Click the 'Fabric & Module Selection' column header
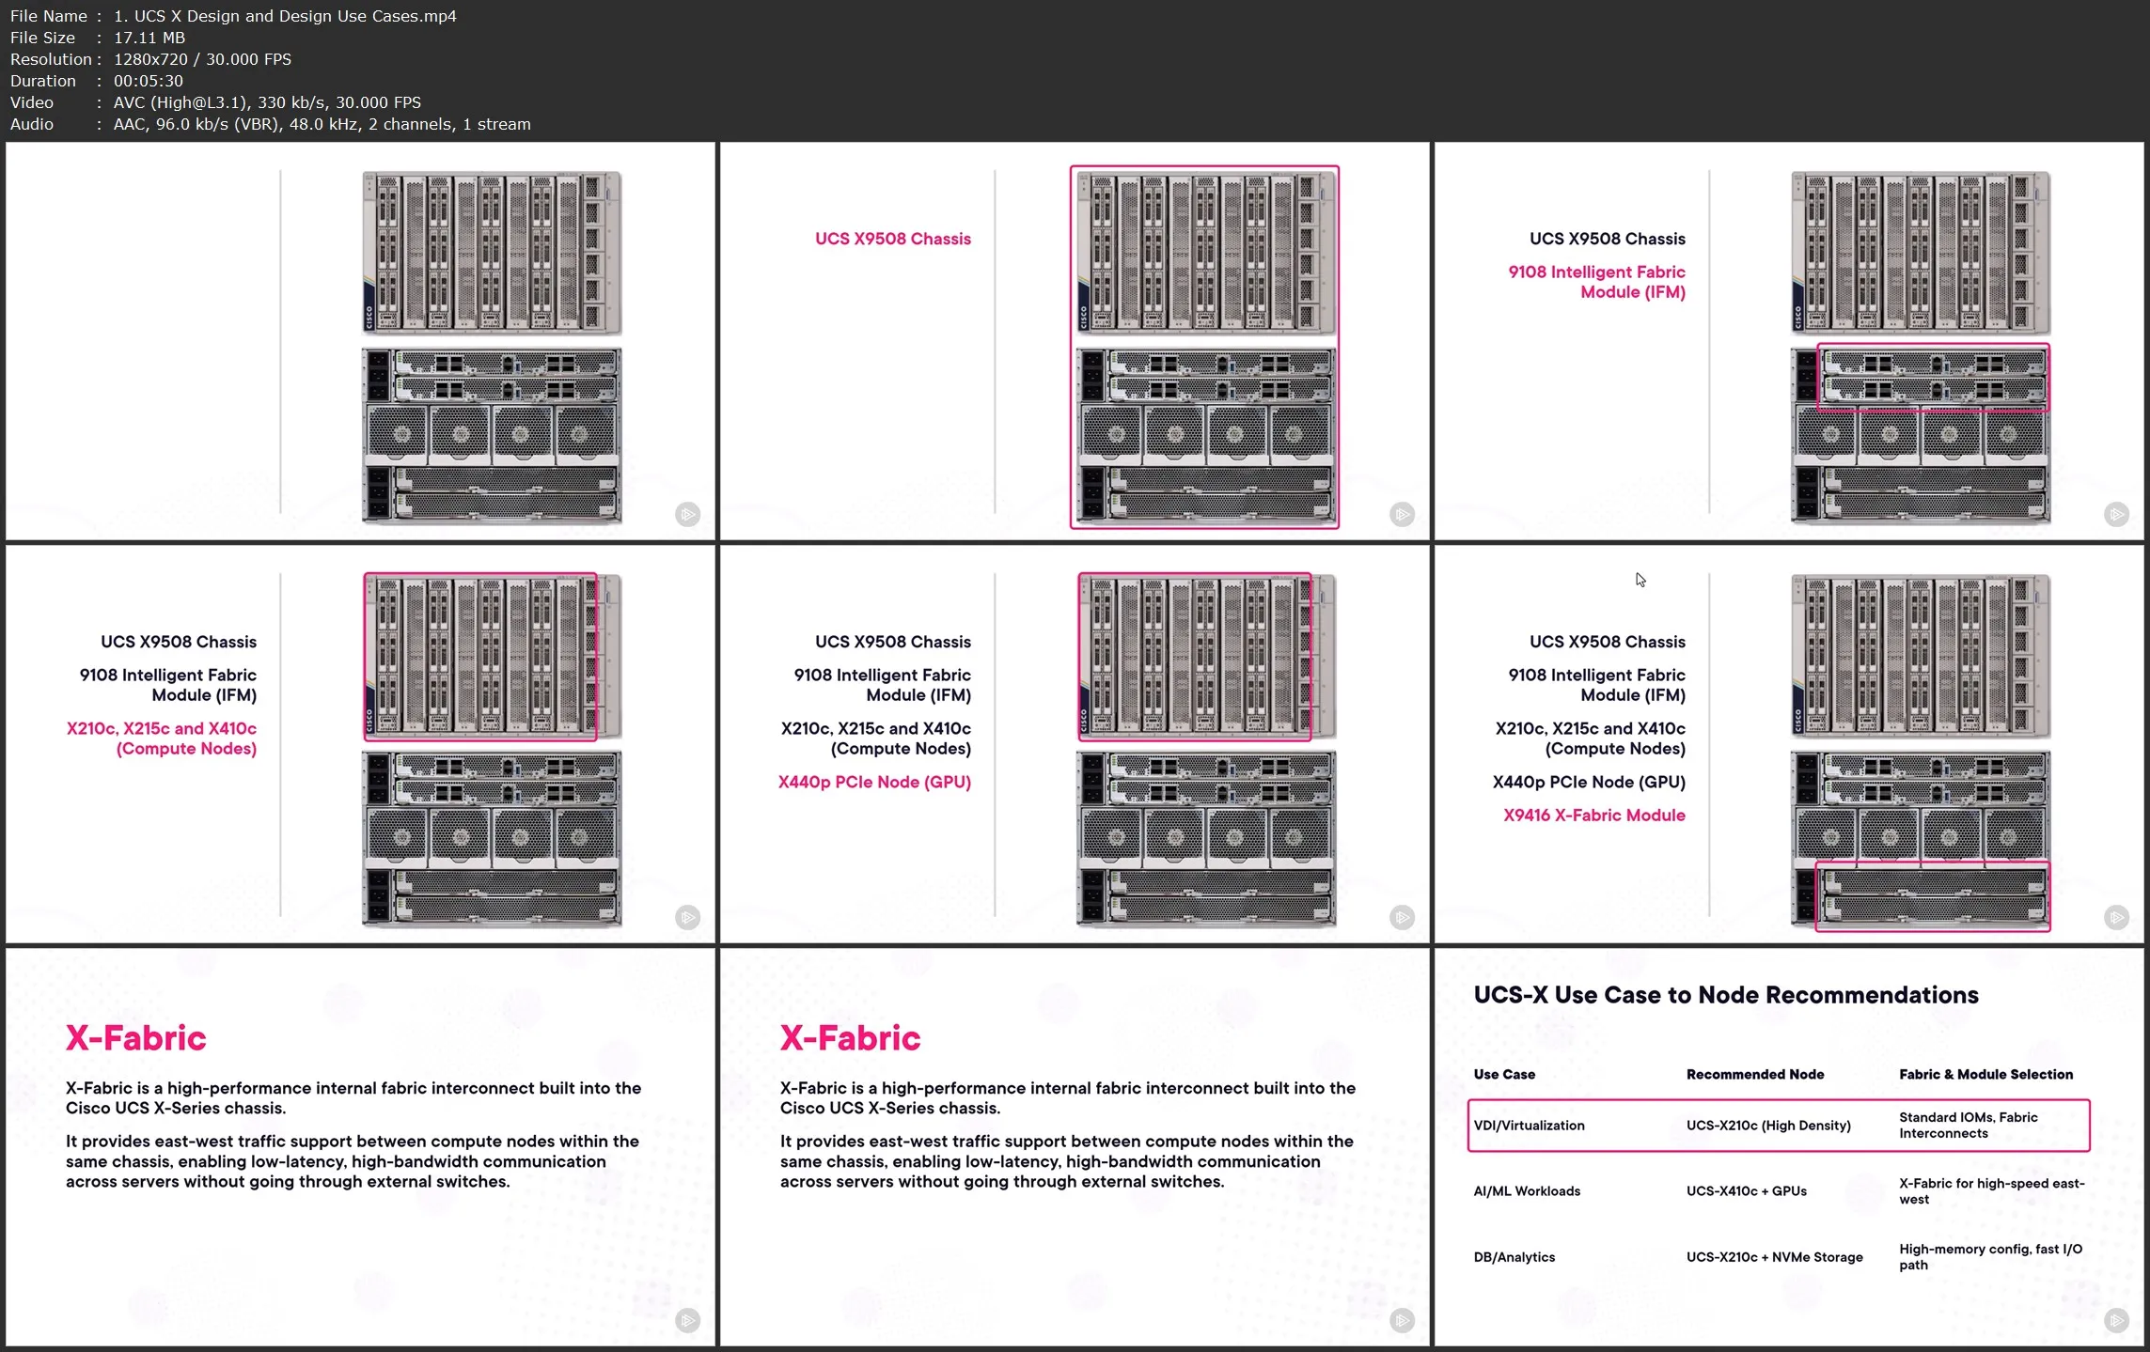Viewport: 2150px width, 1352px height. click(x=1985, y=1074)
